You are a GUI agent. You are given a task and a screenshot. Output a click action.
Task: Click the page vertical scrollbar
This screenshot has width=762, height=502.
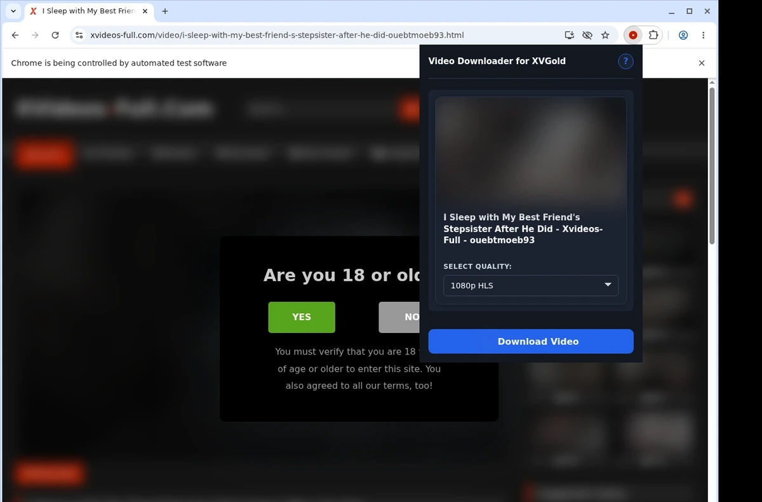click(x=712, y=165)
